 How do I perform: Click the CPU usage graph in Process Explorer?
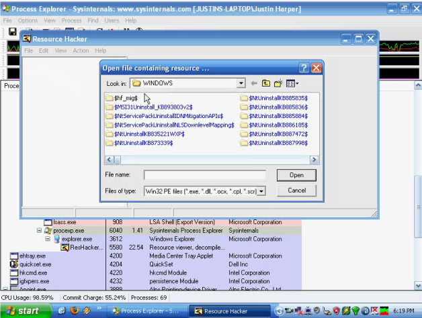pos(399,46)
